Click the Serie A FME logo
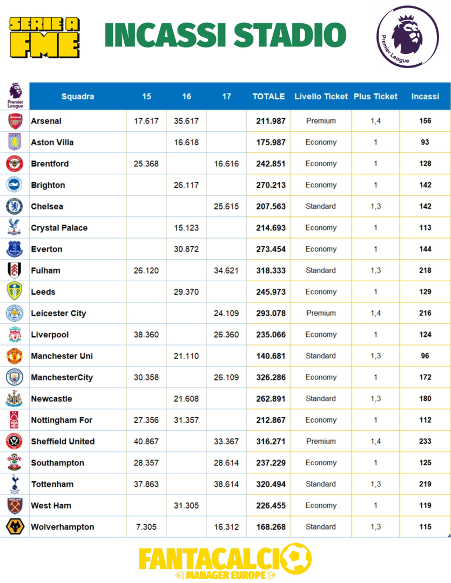451x583 pixels. click(45, 37)
